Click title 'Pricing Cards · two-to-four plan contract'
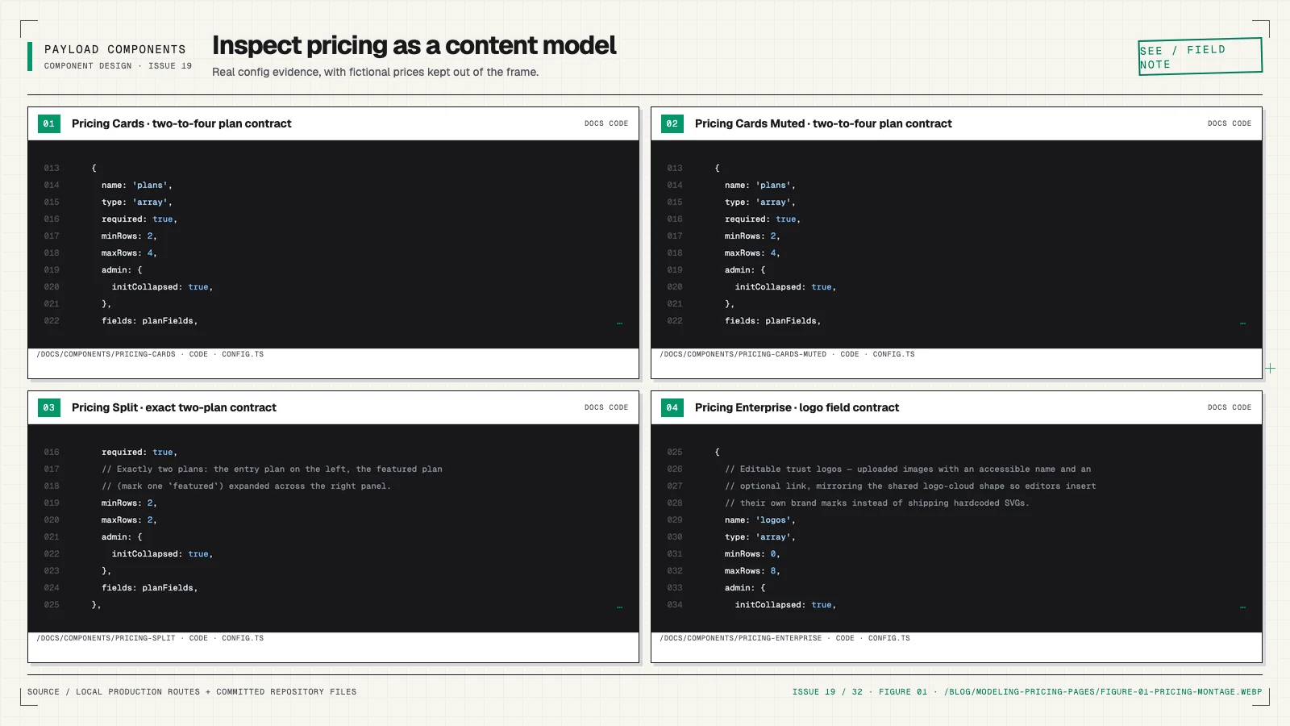 (181, 123)
